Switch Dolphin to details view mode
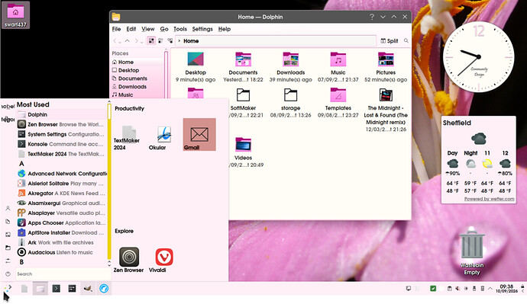The height and width of the screenshot is (304, 527). click(x=170, y=41)
